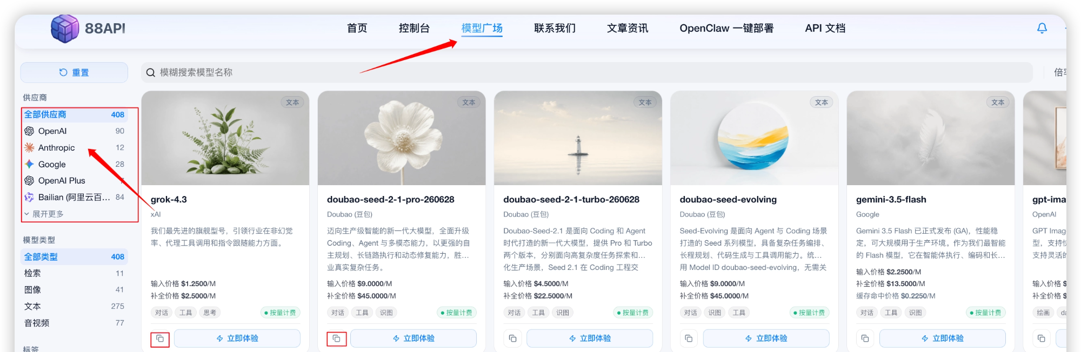
Task: Copy the doubao-seed-2-1-pro-260628 model name
Action: point(336,339)
